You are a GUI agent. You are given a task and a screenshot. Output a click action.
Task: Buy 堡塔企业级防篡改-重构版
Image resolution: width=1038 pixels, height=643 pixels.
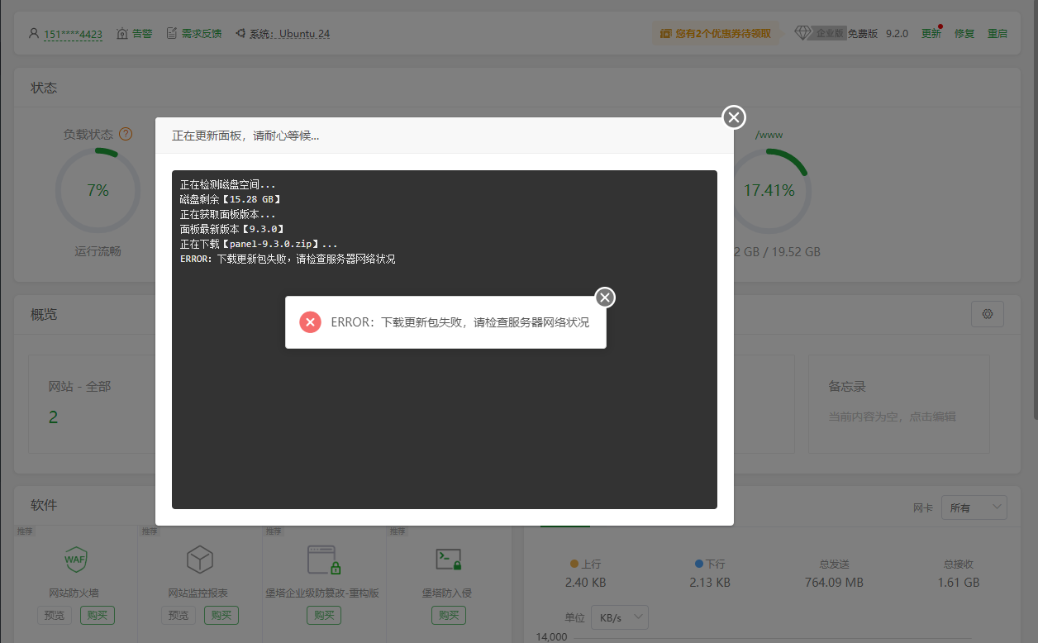point(324,615)
